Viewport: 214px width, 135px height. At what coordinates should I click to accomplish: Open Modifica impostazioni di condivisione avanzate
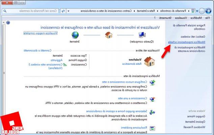[x=190, y=49]
